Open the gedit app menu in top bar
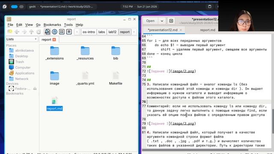This screenshot has width=274, height=154. click(x=33, y=7)
